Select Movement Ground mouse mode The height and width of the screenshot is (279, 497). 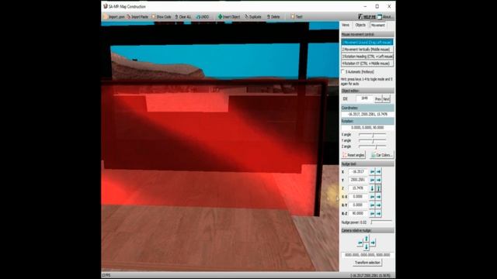point(367,42)
